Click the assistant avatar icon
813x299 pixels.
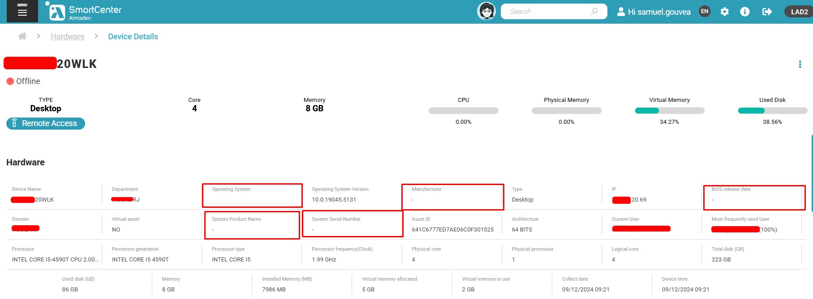[x=486, y=11]
